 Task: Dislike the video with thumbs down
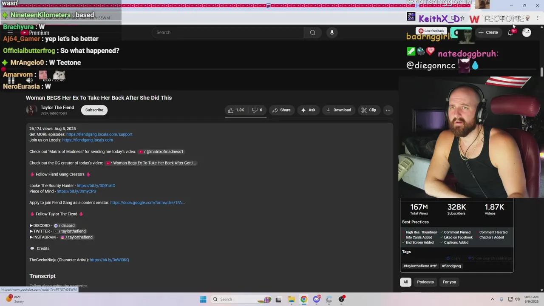(257, 110)
